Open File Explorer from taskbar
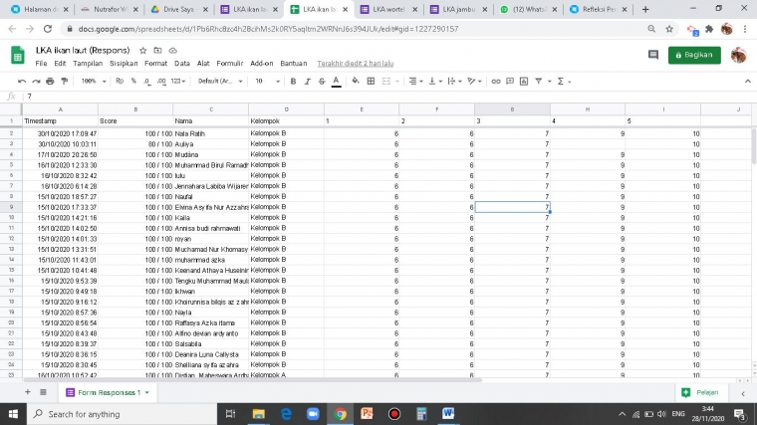The width and height of the screenshot is (757, 425). point(259,414)
